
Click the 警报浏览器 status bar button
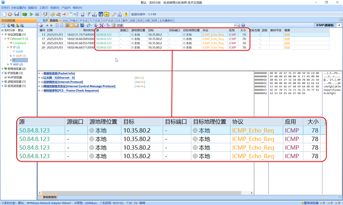[310, 203]
